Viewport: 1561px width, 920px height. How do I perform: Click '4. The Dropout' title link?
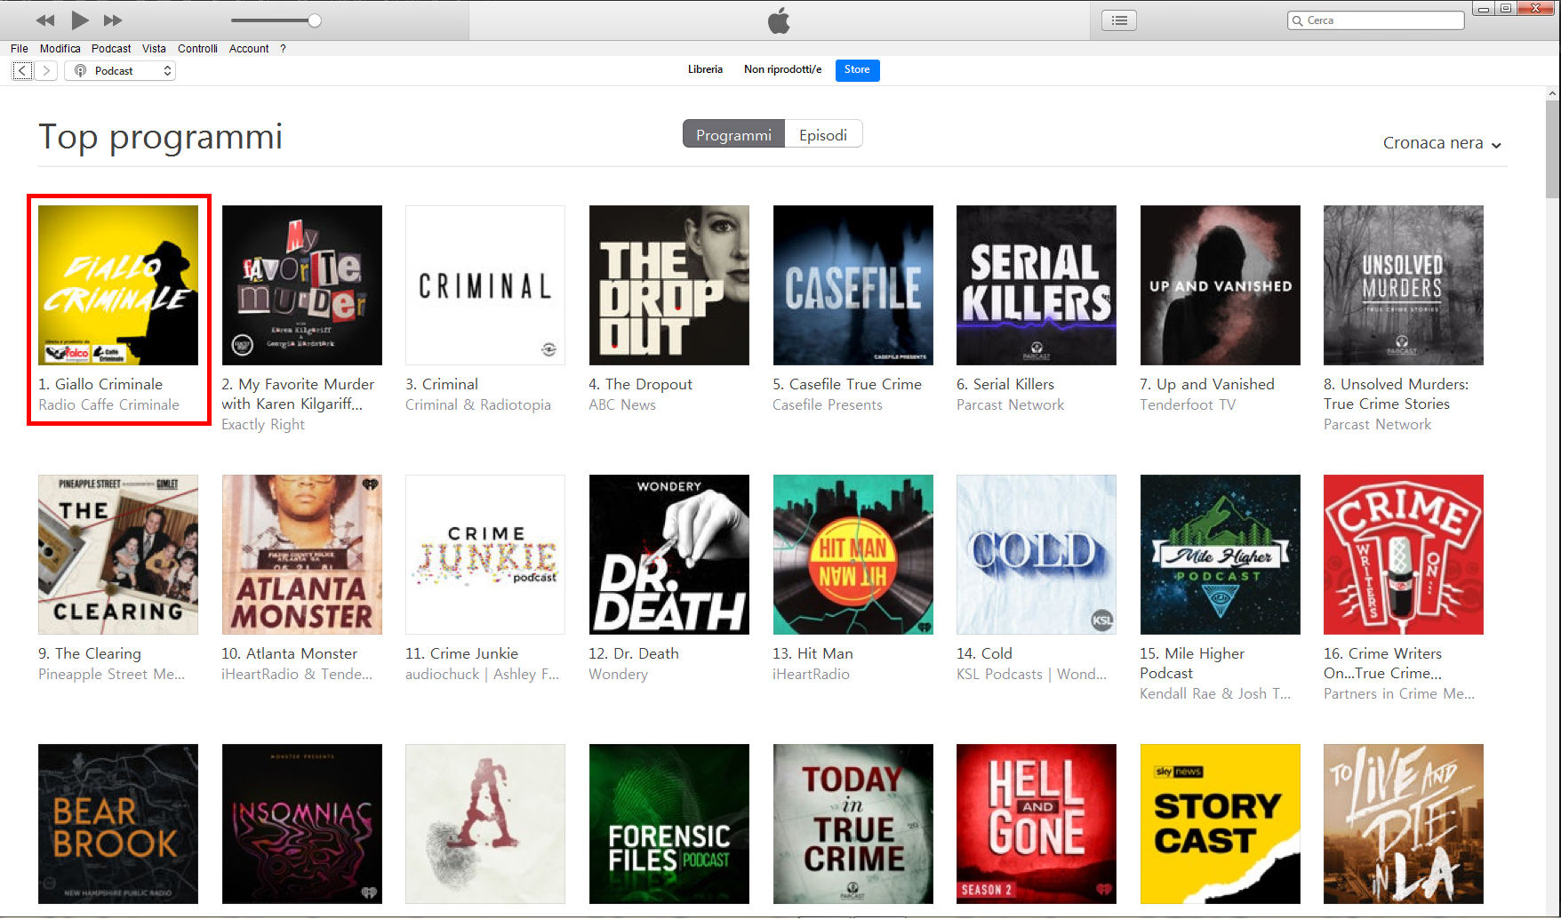click(640, 384)
